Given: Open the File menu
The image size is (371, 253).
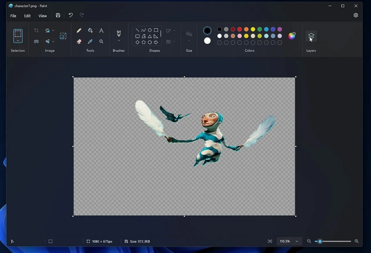Looking at the screenshot, I should (x=13, y=16).
